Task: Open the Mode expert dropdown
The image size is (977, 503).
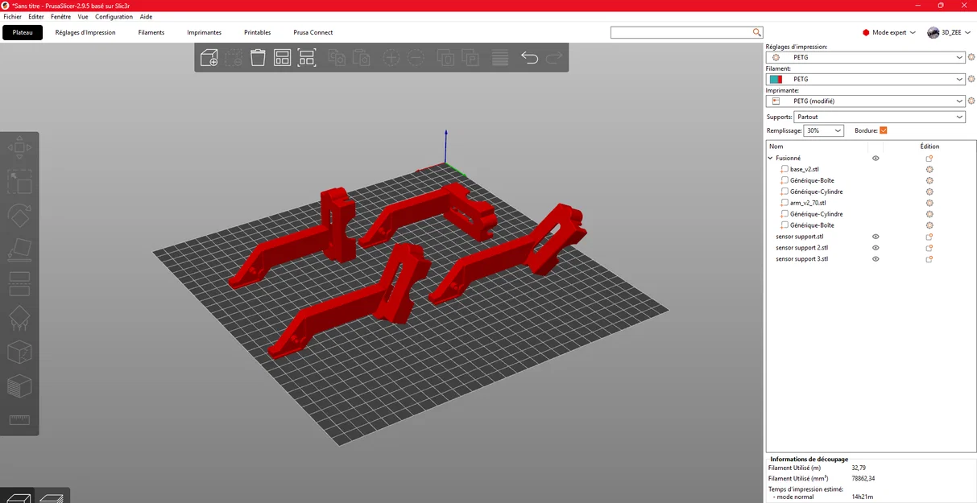Action: [889, 32]
